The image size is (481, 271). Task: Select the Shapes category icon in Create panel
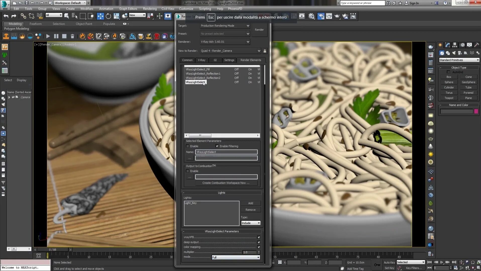448,53
